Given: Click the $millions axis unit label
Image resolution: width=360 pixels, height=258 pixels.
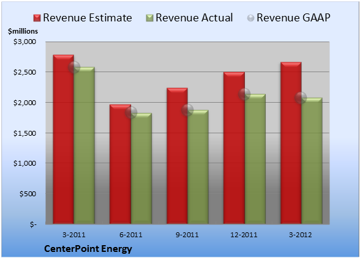Looking at the screenshot, I should (x=23, y=31).
